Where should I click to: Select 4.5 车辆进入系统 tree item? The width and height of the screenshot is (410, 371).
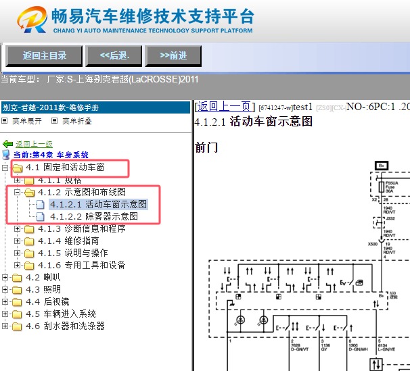pos(61,314)
